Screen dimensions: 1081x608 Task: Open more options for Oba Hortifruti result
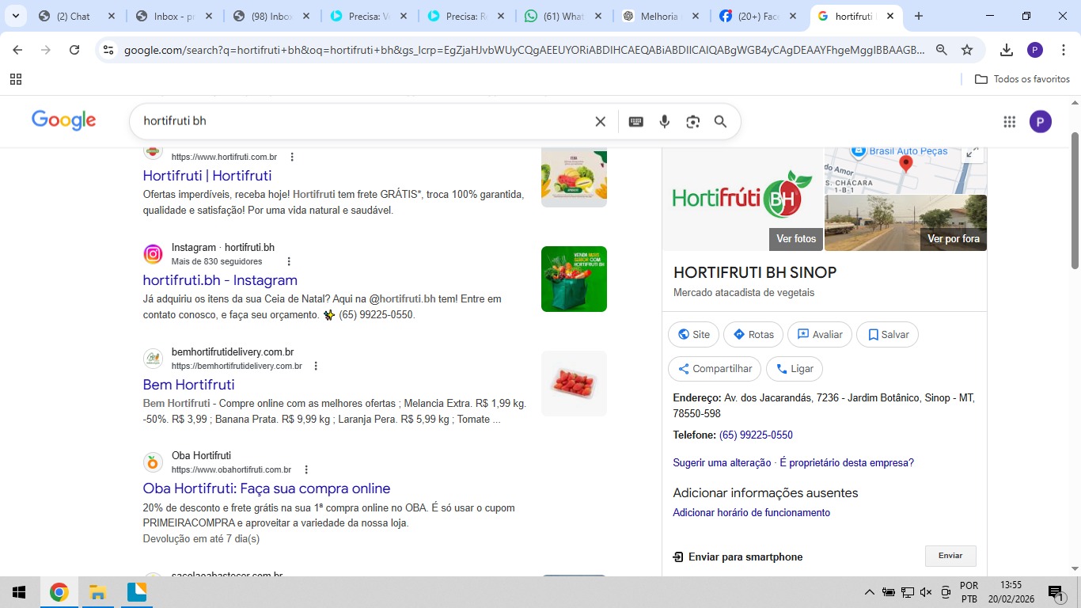pyautogui.click(x=306, y=469)
